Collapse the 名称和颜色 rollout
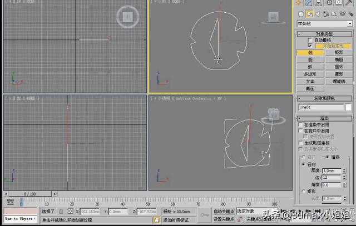 324,98
